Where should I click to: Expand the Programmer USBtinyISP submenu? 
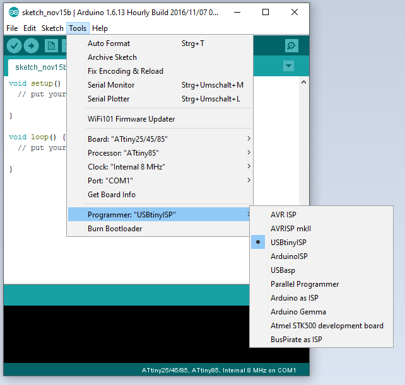coord(159,215)
